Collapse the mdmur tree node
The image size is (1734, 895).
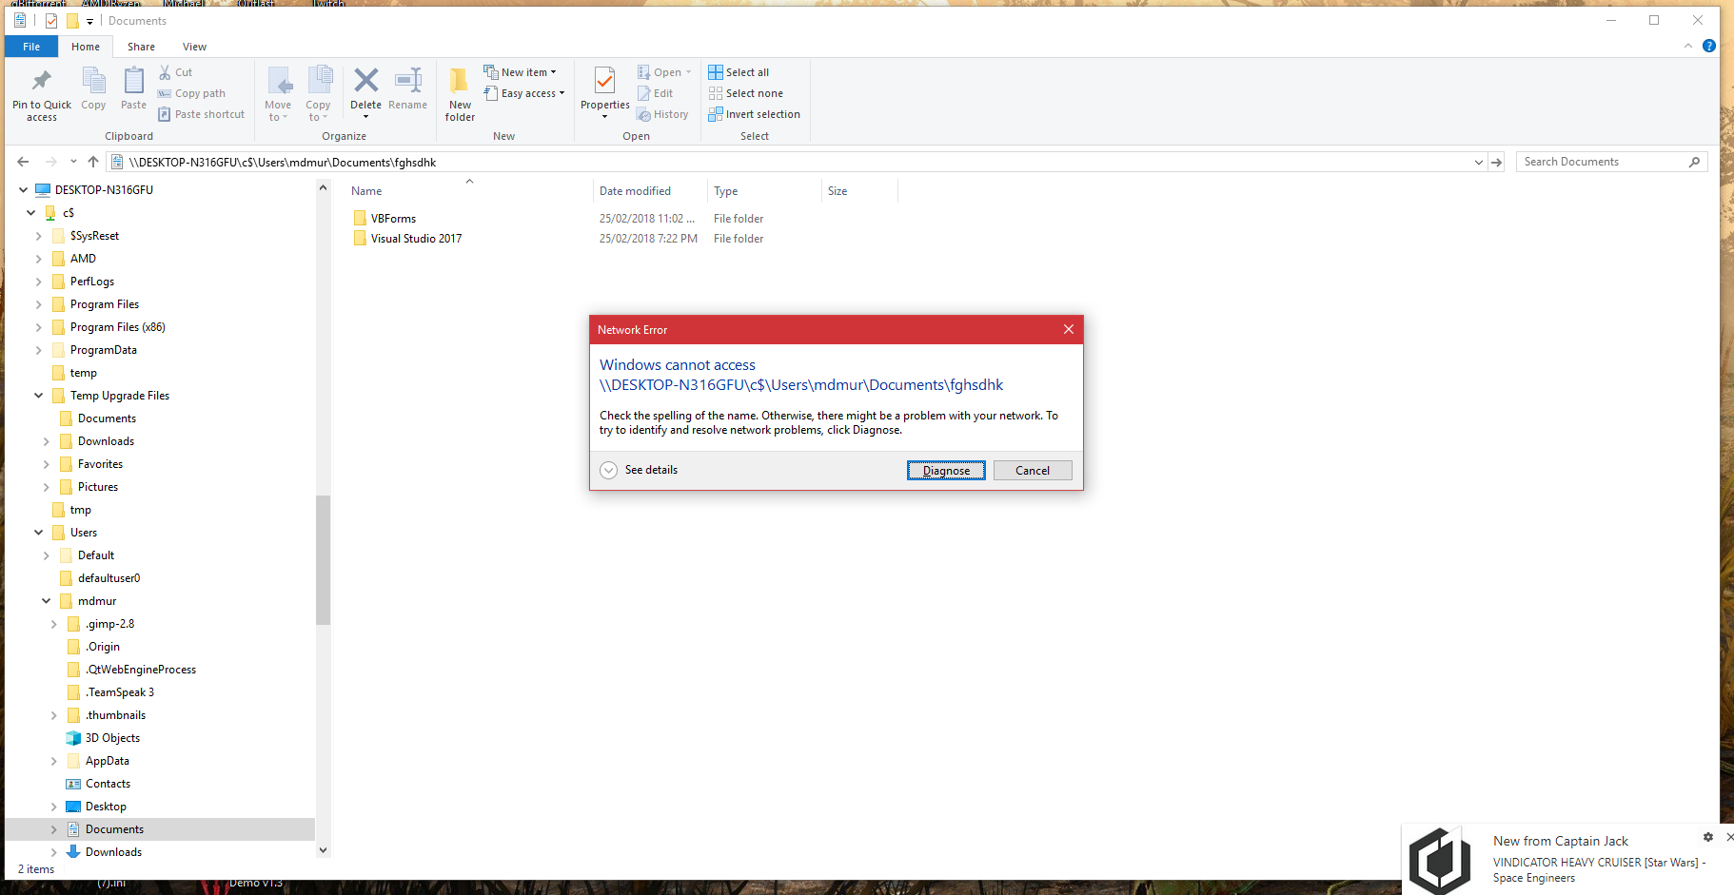point(46,601)
